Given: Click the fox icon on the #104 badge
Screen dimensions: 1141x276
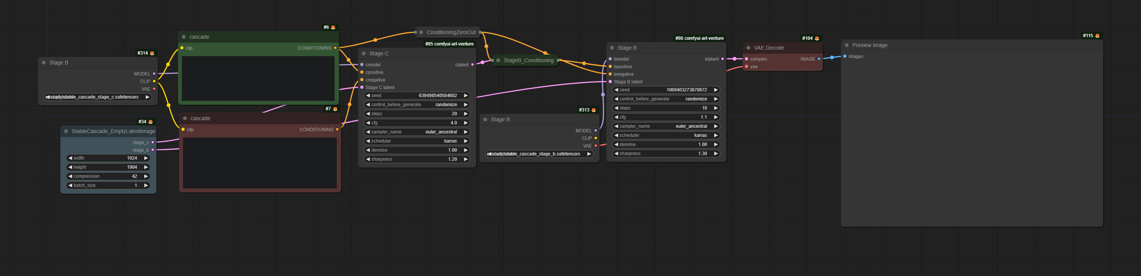Looking at the screenshot, I should (817, 39).
